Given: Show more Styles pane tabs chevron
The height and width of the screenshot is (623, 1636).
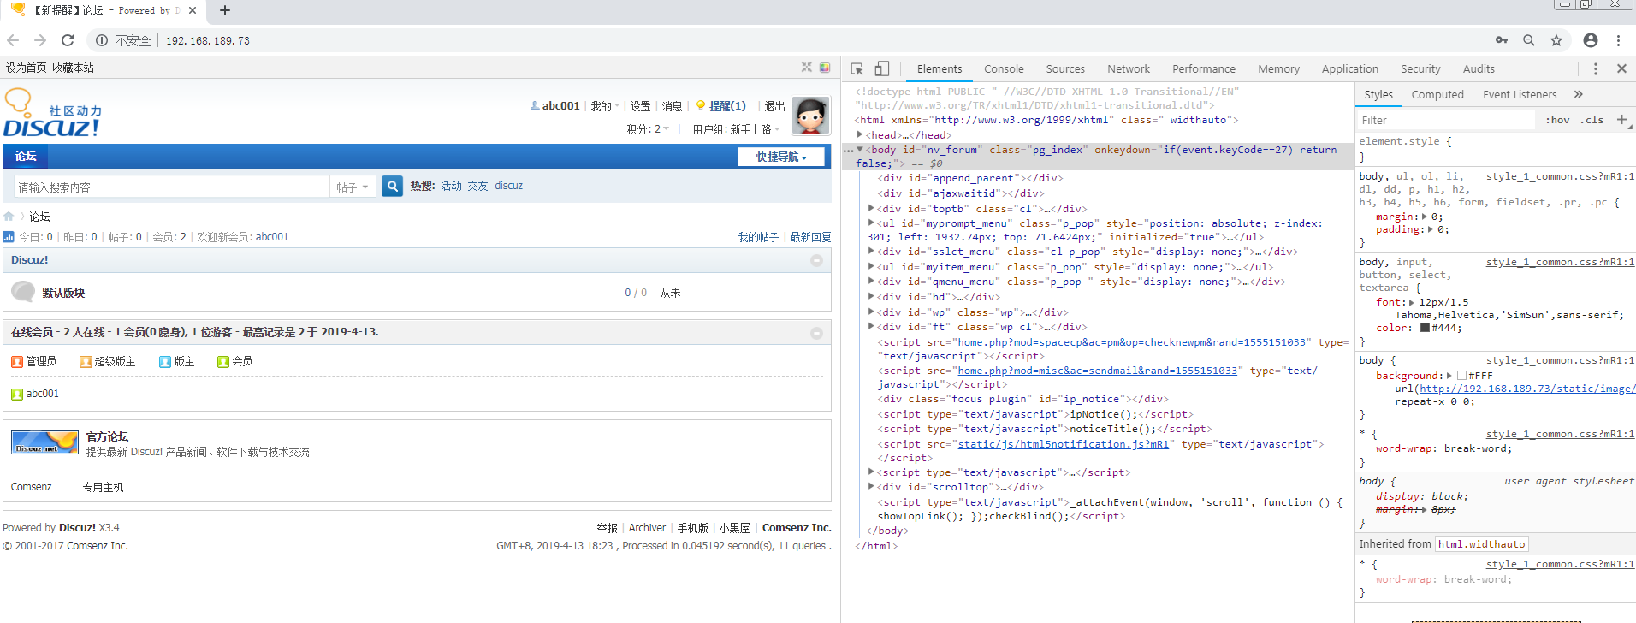Looking at the screenshot, I should 1579,94.
